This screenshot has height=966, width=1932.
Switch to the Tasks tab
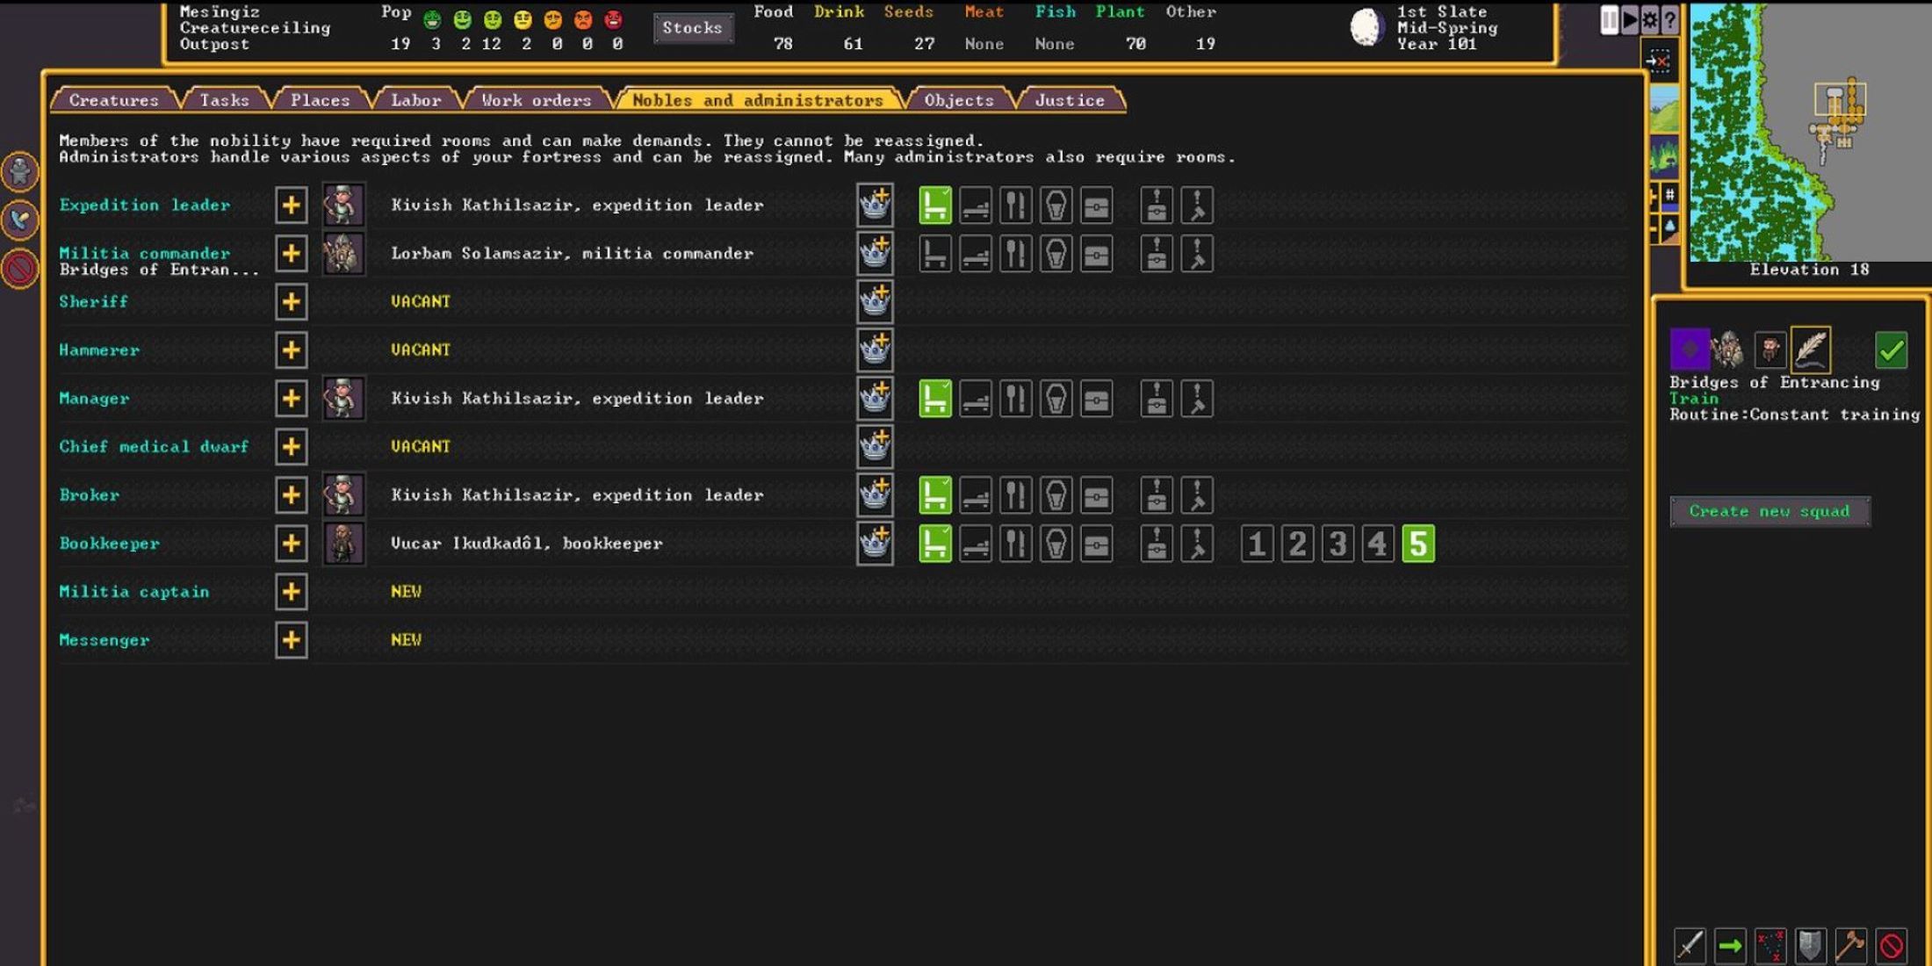(x=225, y=100)
